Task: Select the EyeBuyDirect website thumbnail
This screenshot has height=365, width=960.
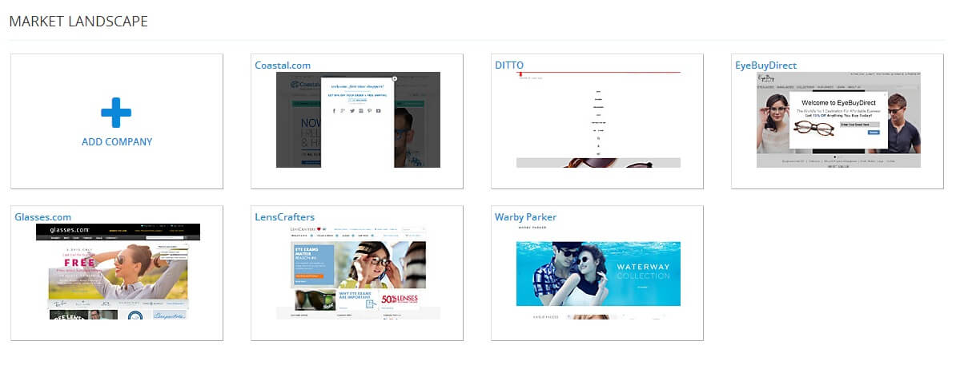Action: pyautogui.click(x=838, y=120)
